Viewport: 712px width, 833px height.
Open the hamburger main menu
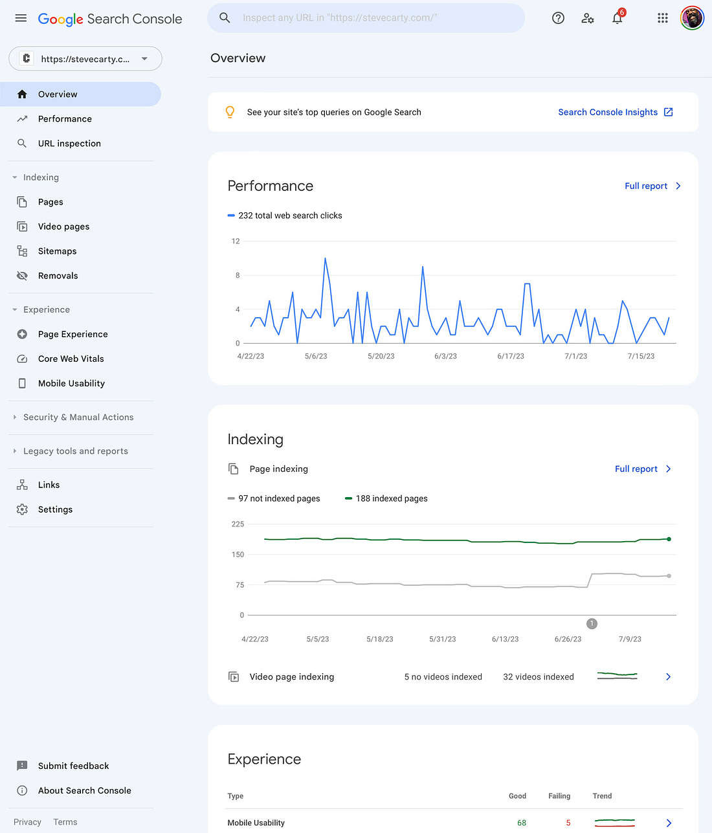(21, 18)
